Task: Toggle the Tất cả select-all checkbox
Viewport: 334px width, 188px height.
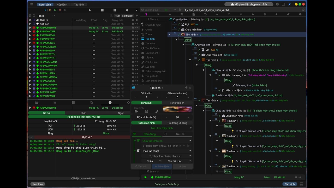Action: tap(34, 16)
